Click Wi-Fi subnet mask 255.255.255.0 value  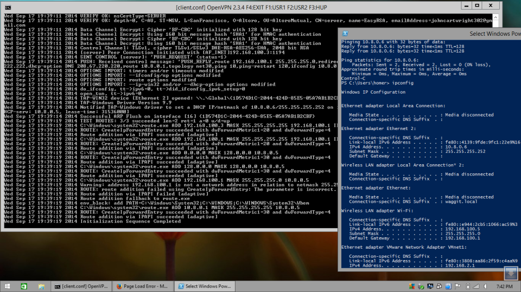(x=462, y=233)
